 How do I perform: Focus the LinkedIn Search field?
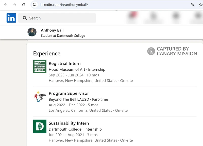[x=57, y=18]
